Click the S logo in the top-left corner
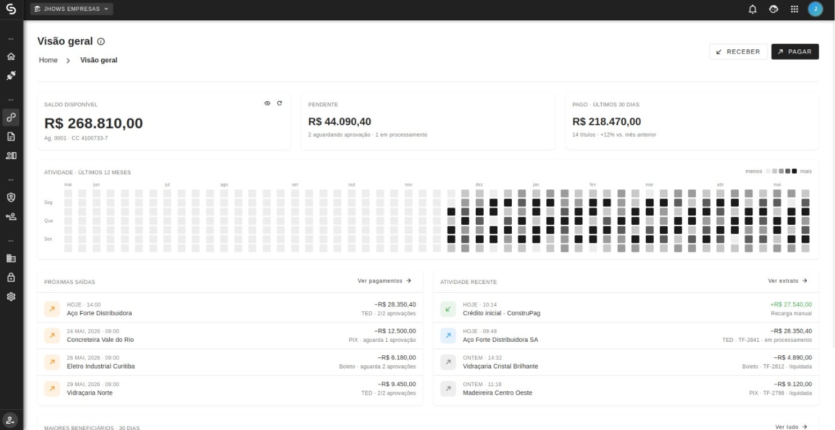Image resolution: width=835 pixels, height=430 pixels. [x=11, y=9]
